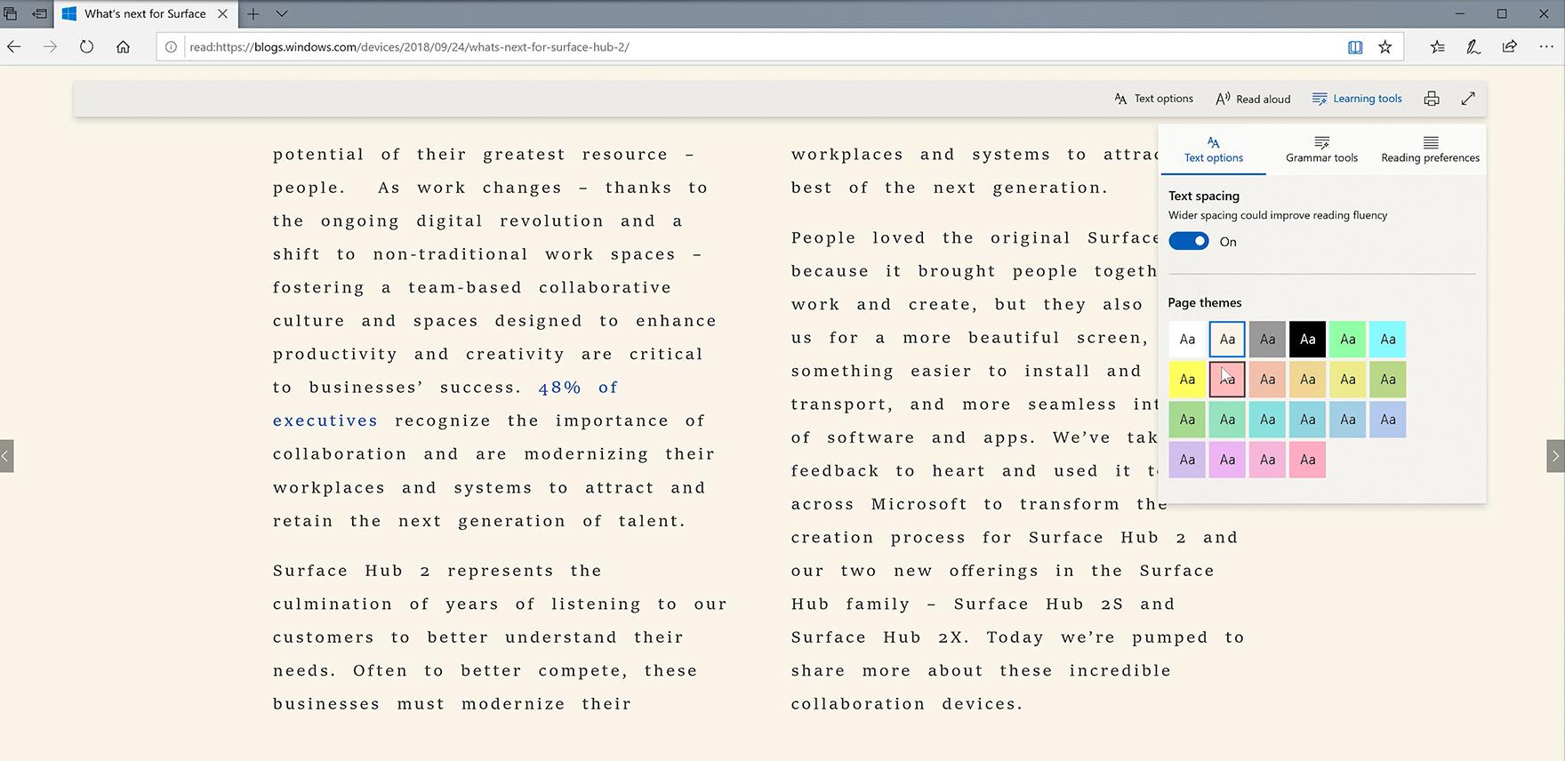1565x761 pixels.
Task: Minimize the Edge browser window
Action: 1460,13
